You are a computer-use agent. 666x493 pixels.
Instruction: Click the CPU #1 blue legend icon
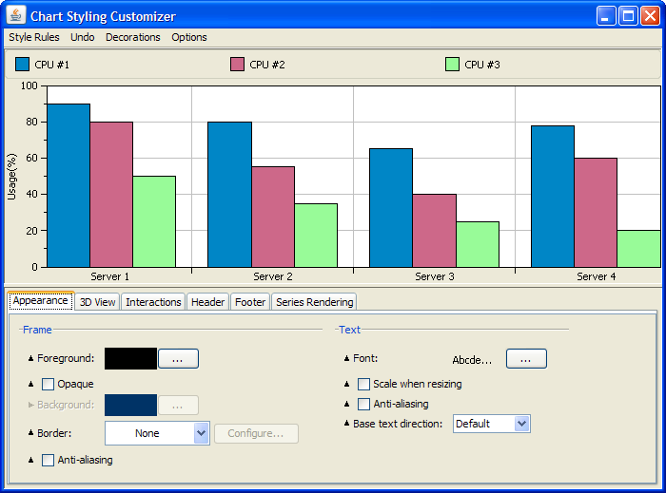tap(23, 65)
